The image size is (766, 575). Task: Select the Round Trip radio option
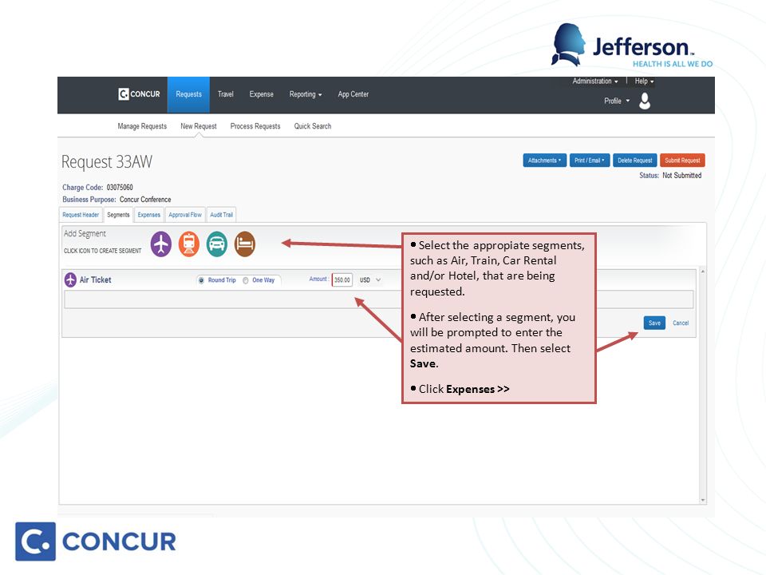(201, 280)
